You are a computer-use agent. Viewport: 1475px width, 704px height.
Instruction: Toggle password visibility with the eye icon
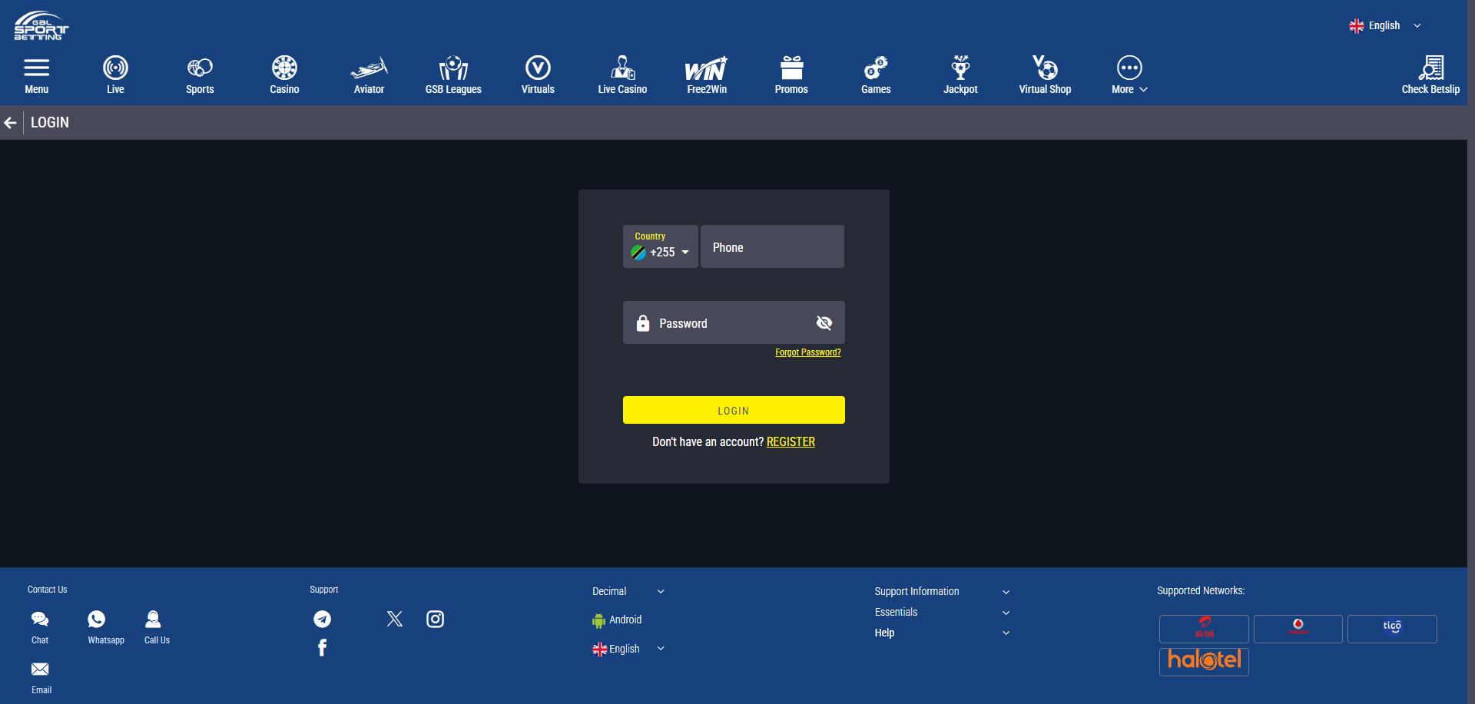pos(824,322)
